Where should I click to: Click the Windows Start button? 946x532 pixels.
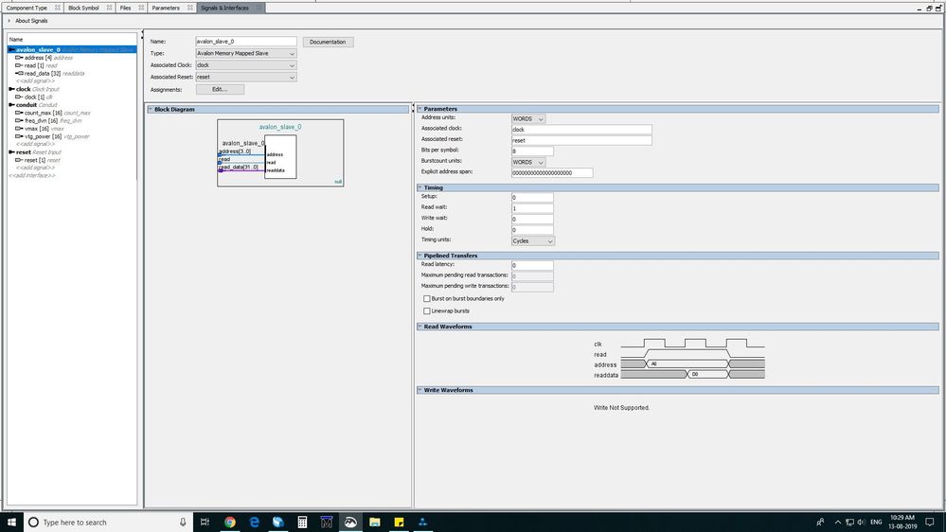11,522
